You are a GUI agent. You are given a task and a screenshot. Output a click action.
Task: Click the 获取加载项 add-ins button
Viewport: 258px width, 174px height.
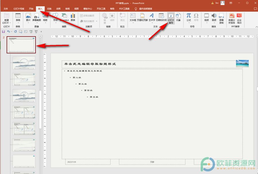[87, 16]
